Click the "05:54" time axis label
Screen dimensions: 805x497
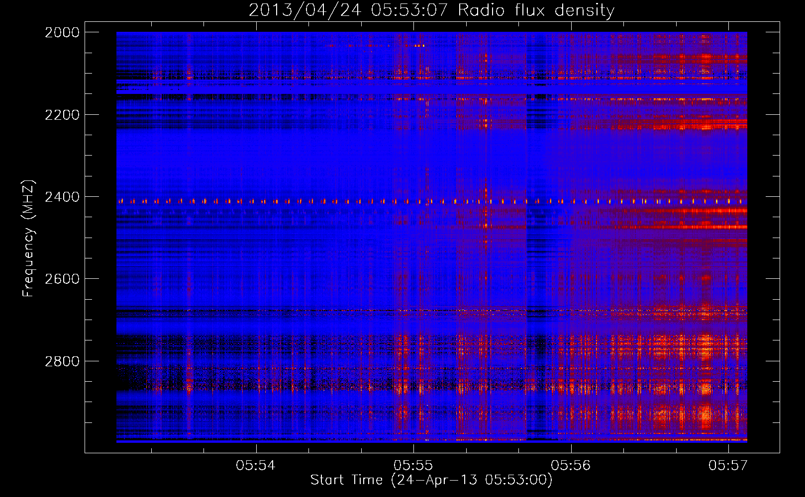click(256, 465)
